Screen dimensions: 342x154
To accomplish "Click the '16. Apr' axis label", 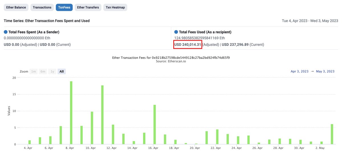I will 153,148.
